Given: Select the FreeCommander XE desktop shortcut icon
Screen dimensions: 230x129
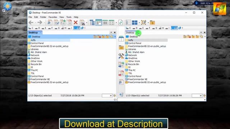Looking at the screenshot, I should point(7,10).
